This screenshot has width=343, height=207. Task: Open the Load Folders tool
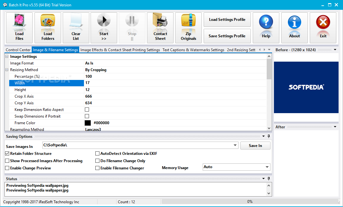(48, 28)
